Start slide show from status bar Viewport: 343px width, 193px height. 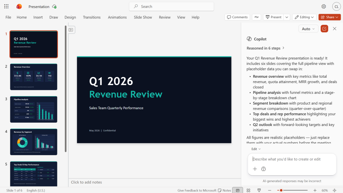259,190
